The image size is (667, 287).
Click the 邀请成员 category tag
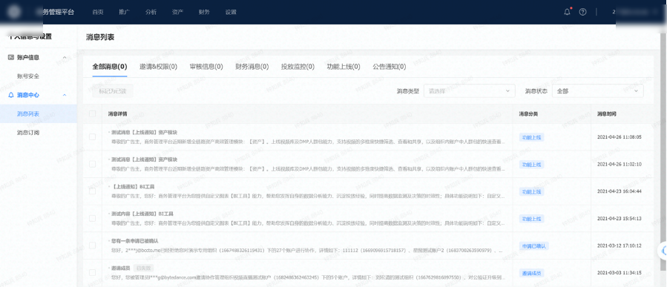click(531, 273)
